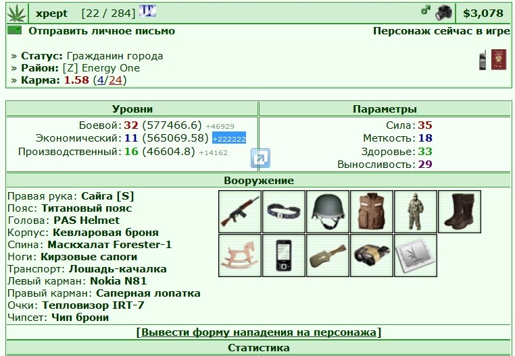Open the kirza boots item thumbnail

460,212
